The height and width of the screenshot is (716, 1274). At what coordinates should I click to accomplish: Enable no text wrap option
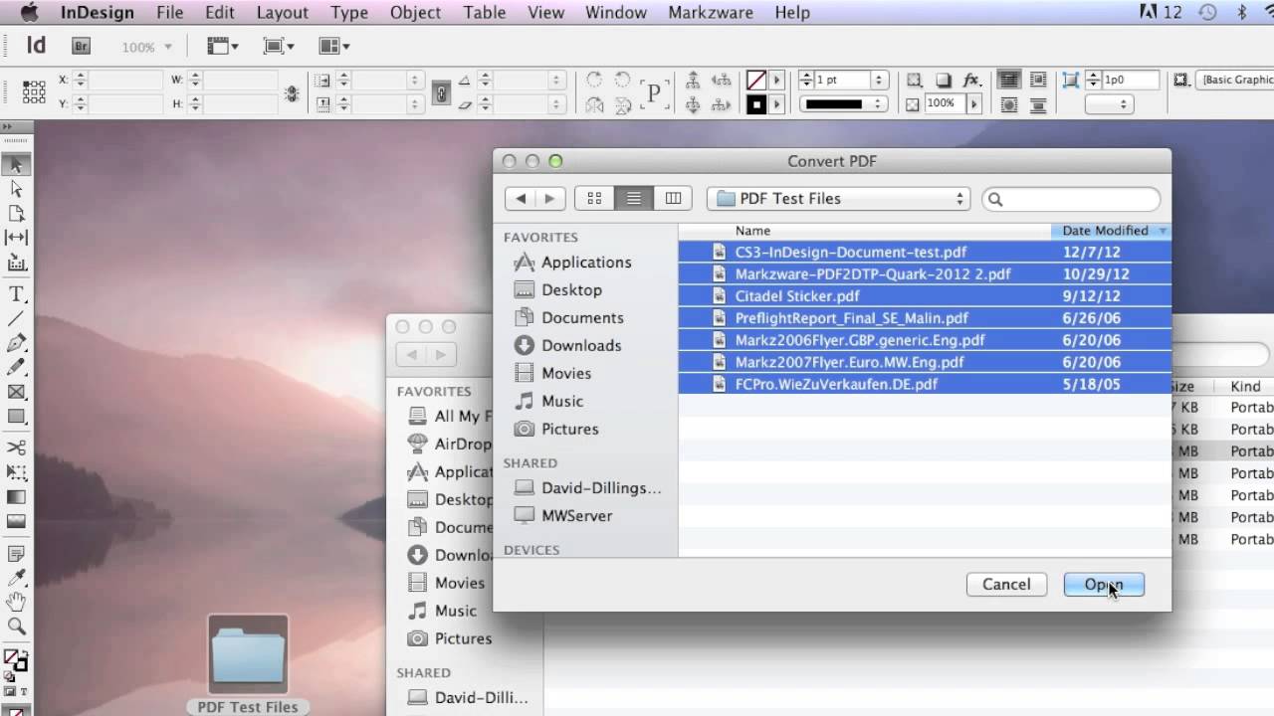click(1008, 80)
